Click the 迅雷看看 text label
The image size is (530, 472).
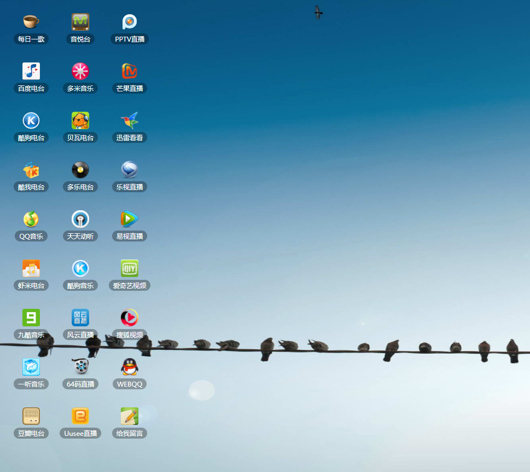click(x=130, y=137)
